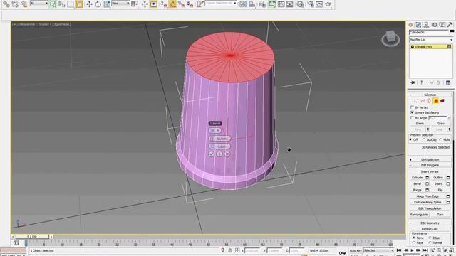This screenshot has height=256, width=456.
Task: Select the Off preview selection radio
Action: pos(410,139)
